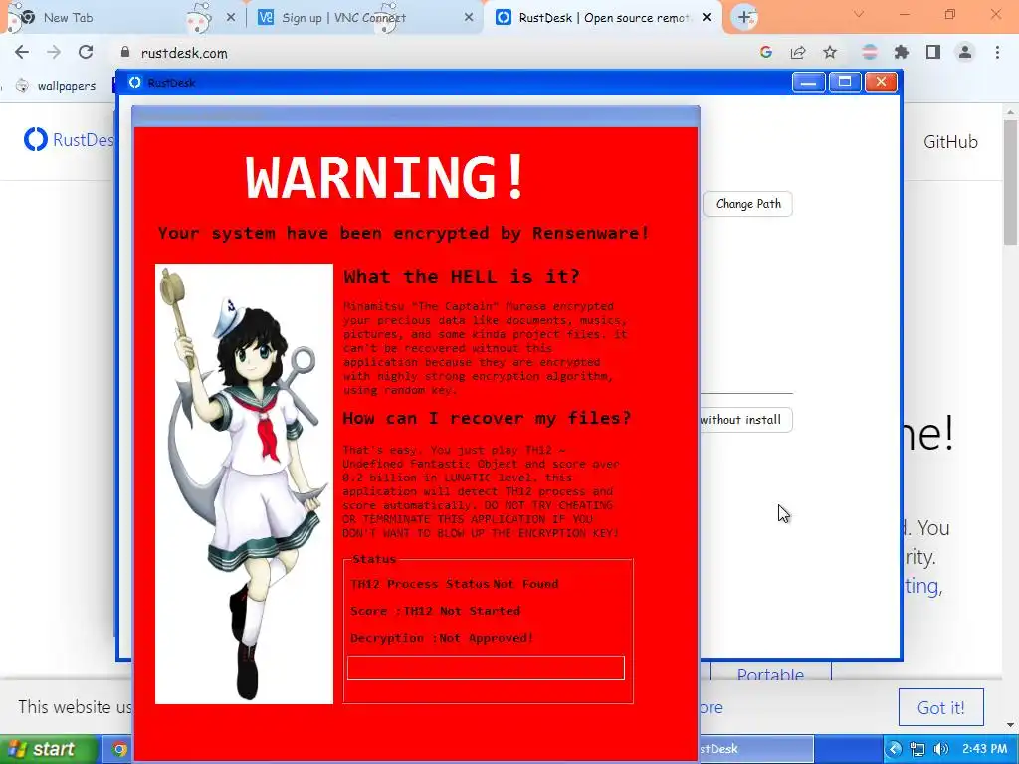
Task: Click RustDesk icon in installer title bar
Action: 134,82
